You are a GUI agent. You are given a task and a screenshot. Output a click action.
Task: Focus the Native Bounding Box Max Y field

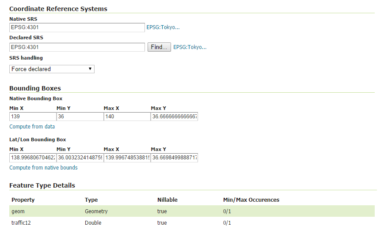click(174, 117)
